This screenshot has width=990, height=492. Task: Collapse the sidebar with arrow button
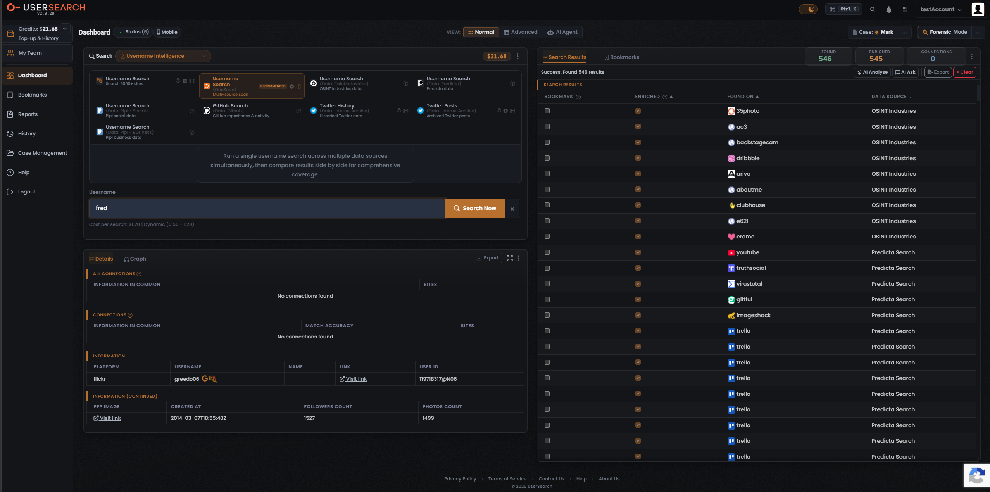(65, 29)
